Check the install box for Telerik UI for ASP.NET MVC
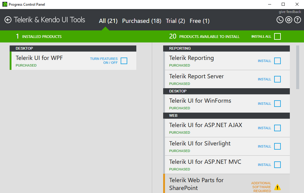Screen dimensions: 304x193 pos(277,165)
